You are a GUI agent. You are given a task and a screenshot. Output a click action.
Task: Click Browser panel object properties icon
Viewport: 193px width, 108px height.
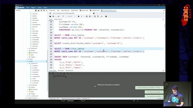click(x=36, y=10)
